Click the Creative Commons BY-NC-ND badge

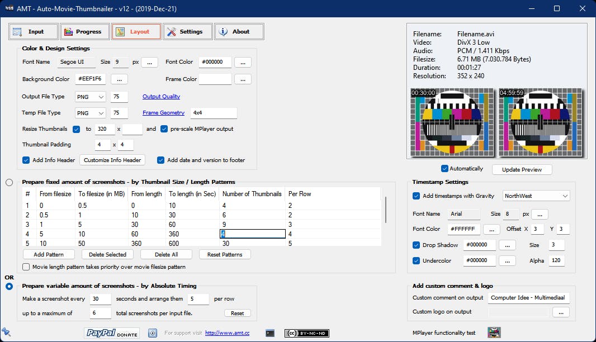click(307, 333)
